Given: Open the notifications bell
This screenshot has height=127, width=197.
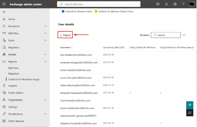Looking at the screenshot, I should 166,4.
